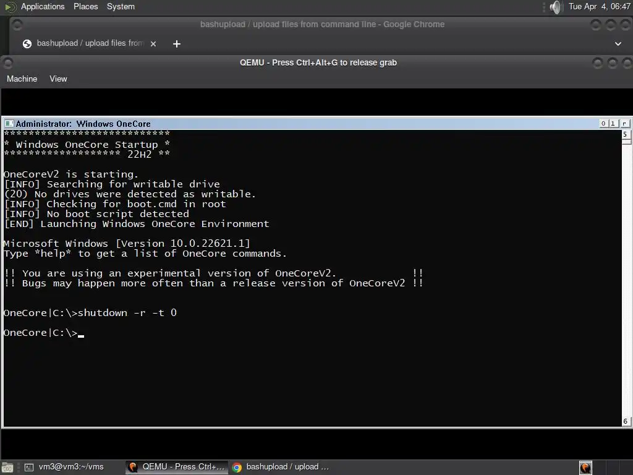Click the globe favicon on bashupload tab
This screenshot has width=633, height=475.
(27, 44)
